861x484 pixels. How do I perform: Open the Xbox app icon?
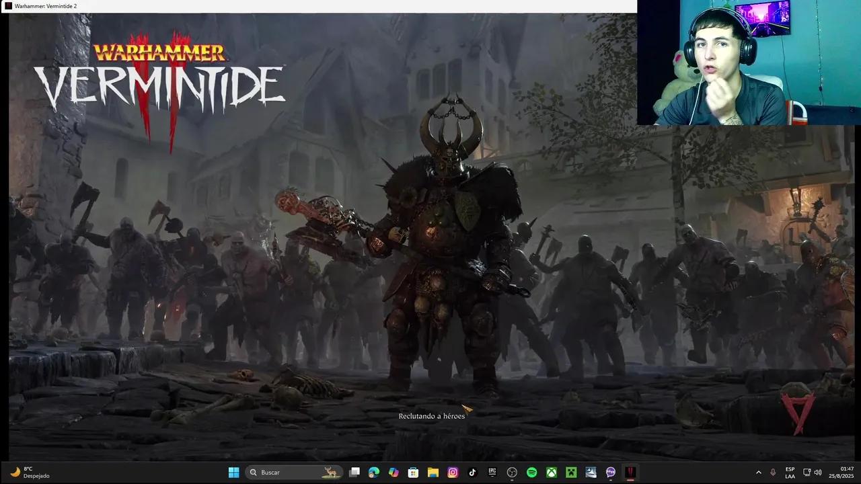coord(552,473)
